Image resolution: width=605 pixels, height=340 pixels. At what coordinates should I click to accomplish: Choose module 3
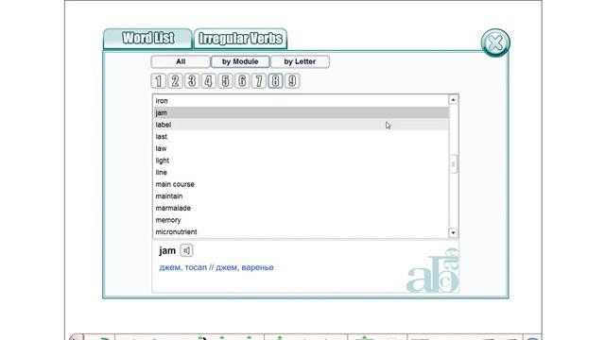coord(192,81)
